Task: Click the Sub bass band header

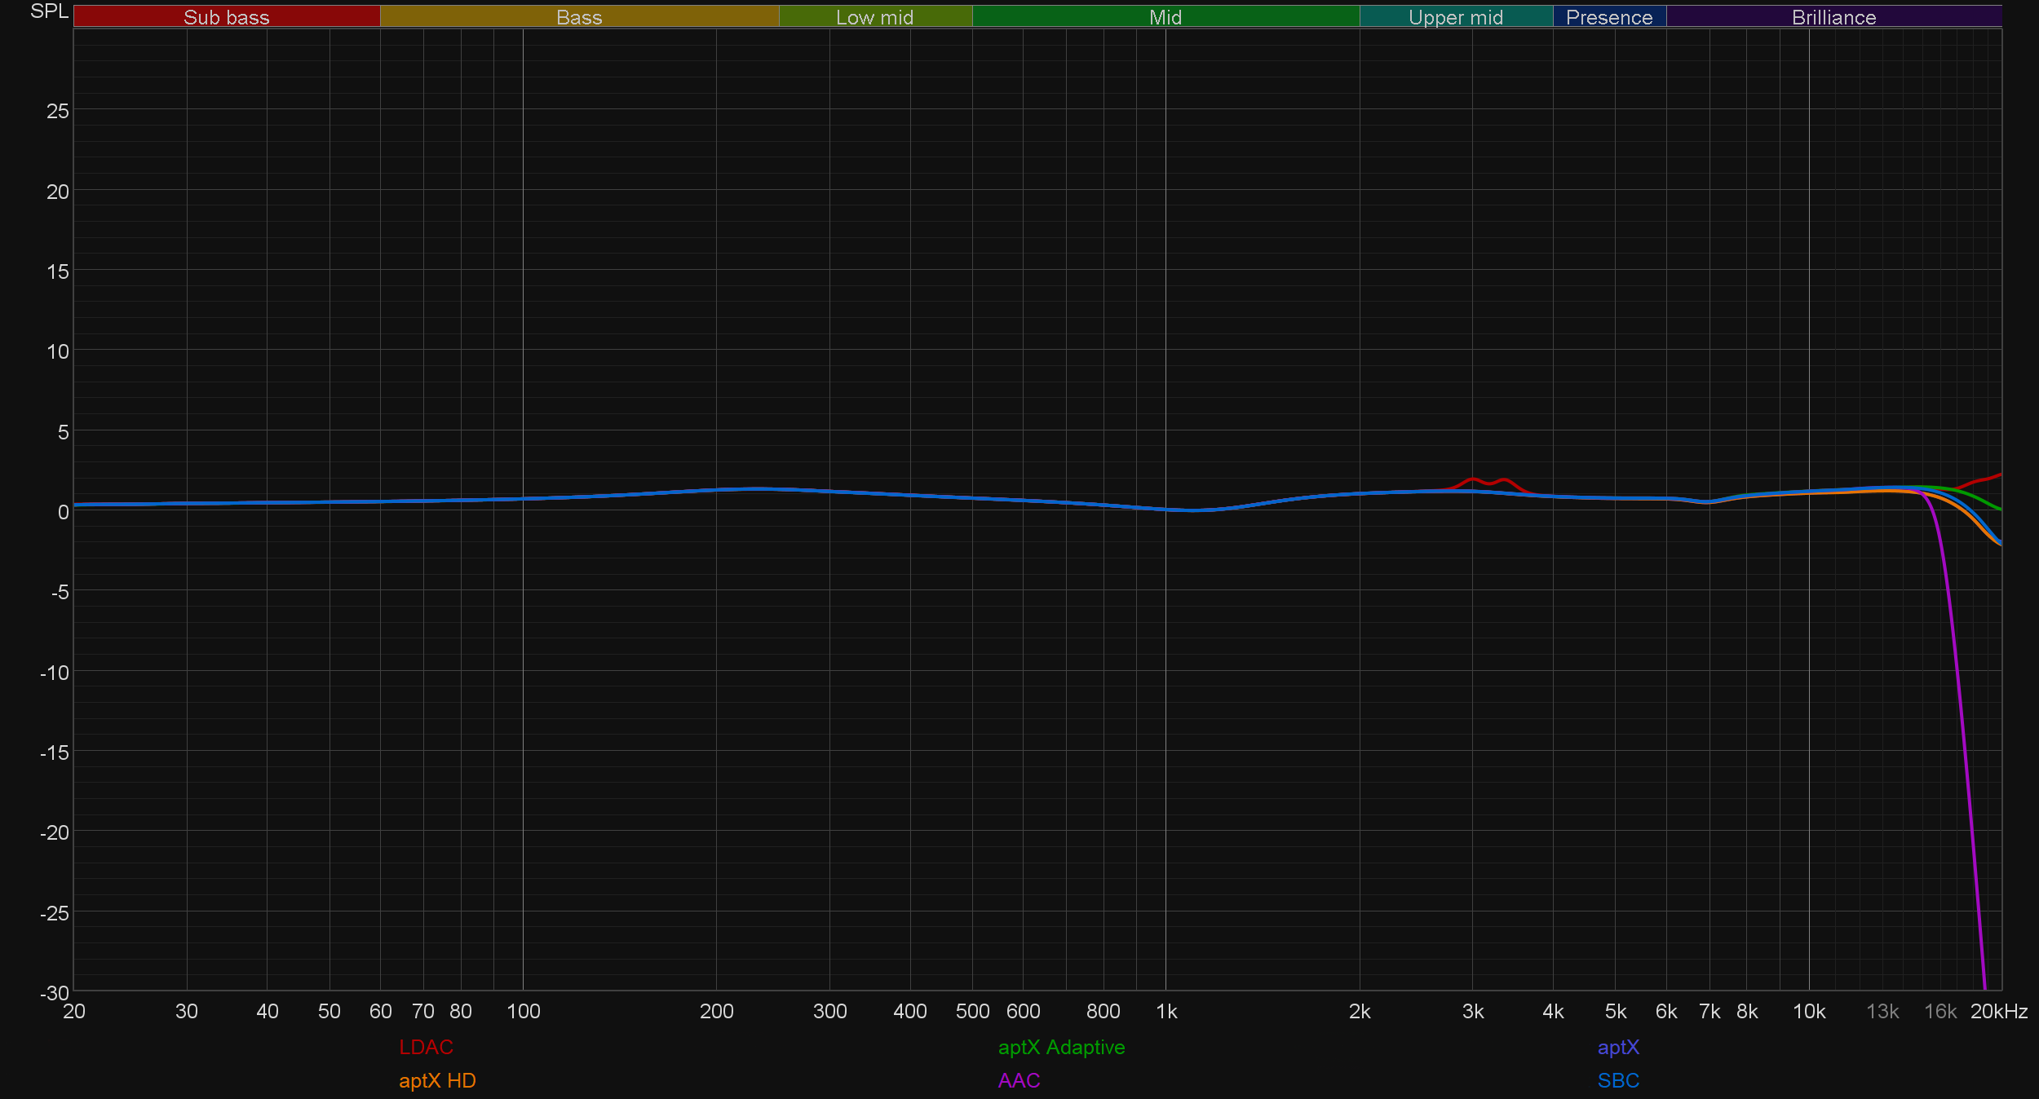Action: pos(227,17)
